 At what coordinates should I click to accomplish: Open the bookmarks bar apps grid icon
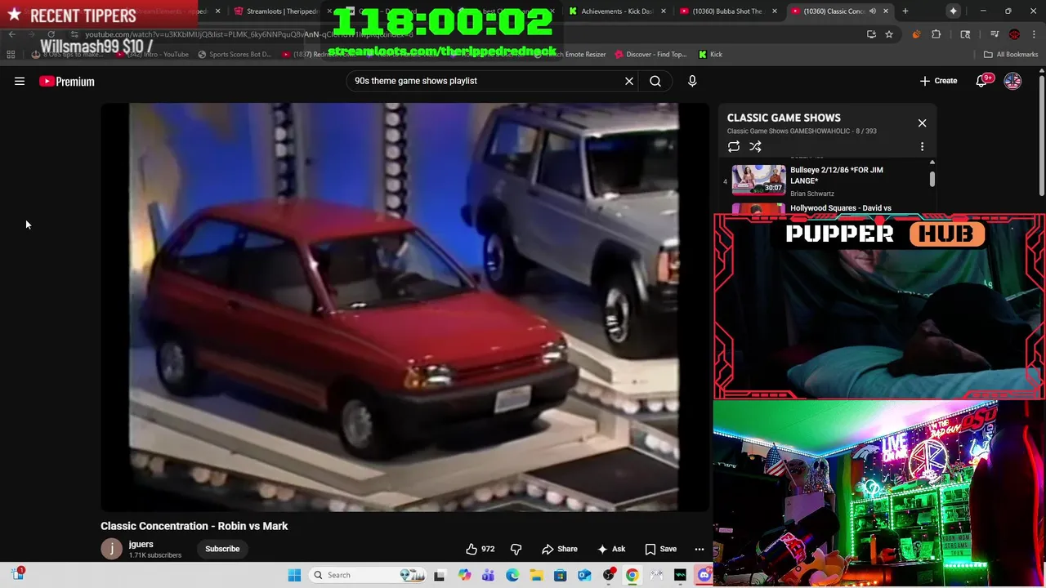(11, 54)
